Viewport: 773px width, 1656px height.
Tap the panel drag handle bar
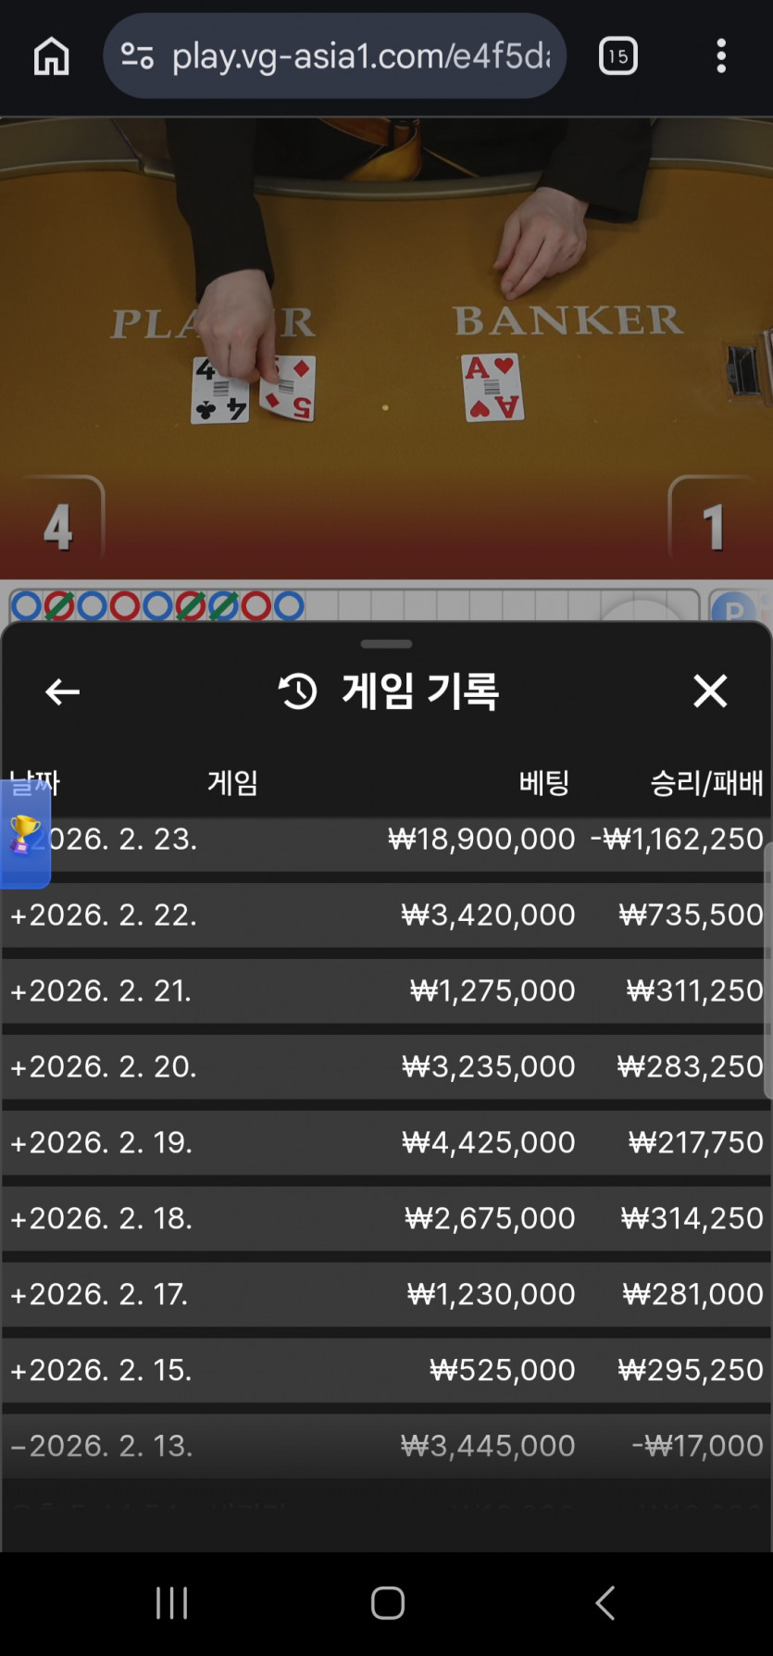pyautogui.click(x=386, y=643)
